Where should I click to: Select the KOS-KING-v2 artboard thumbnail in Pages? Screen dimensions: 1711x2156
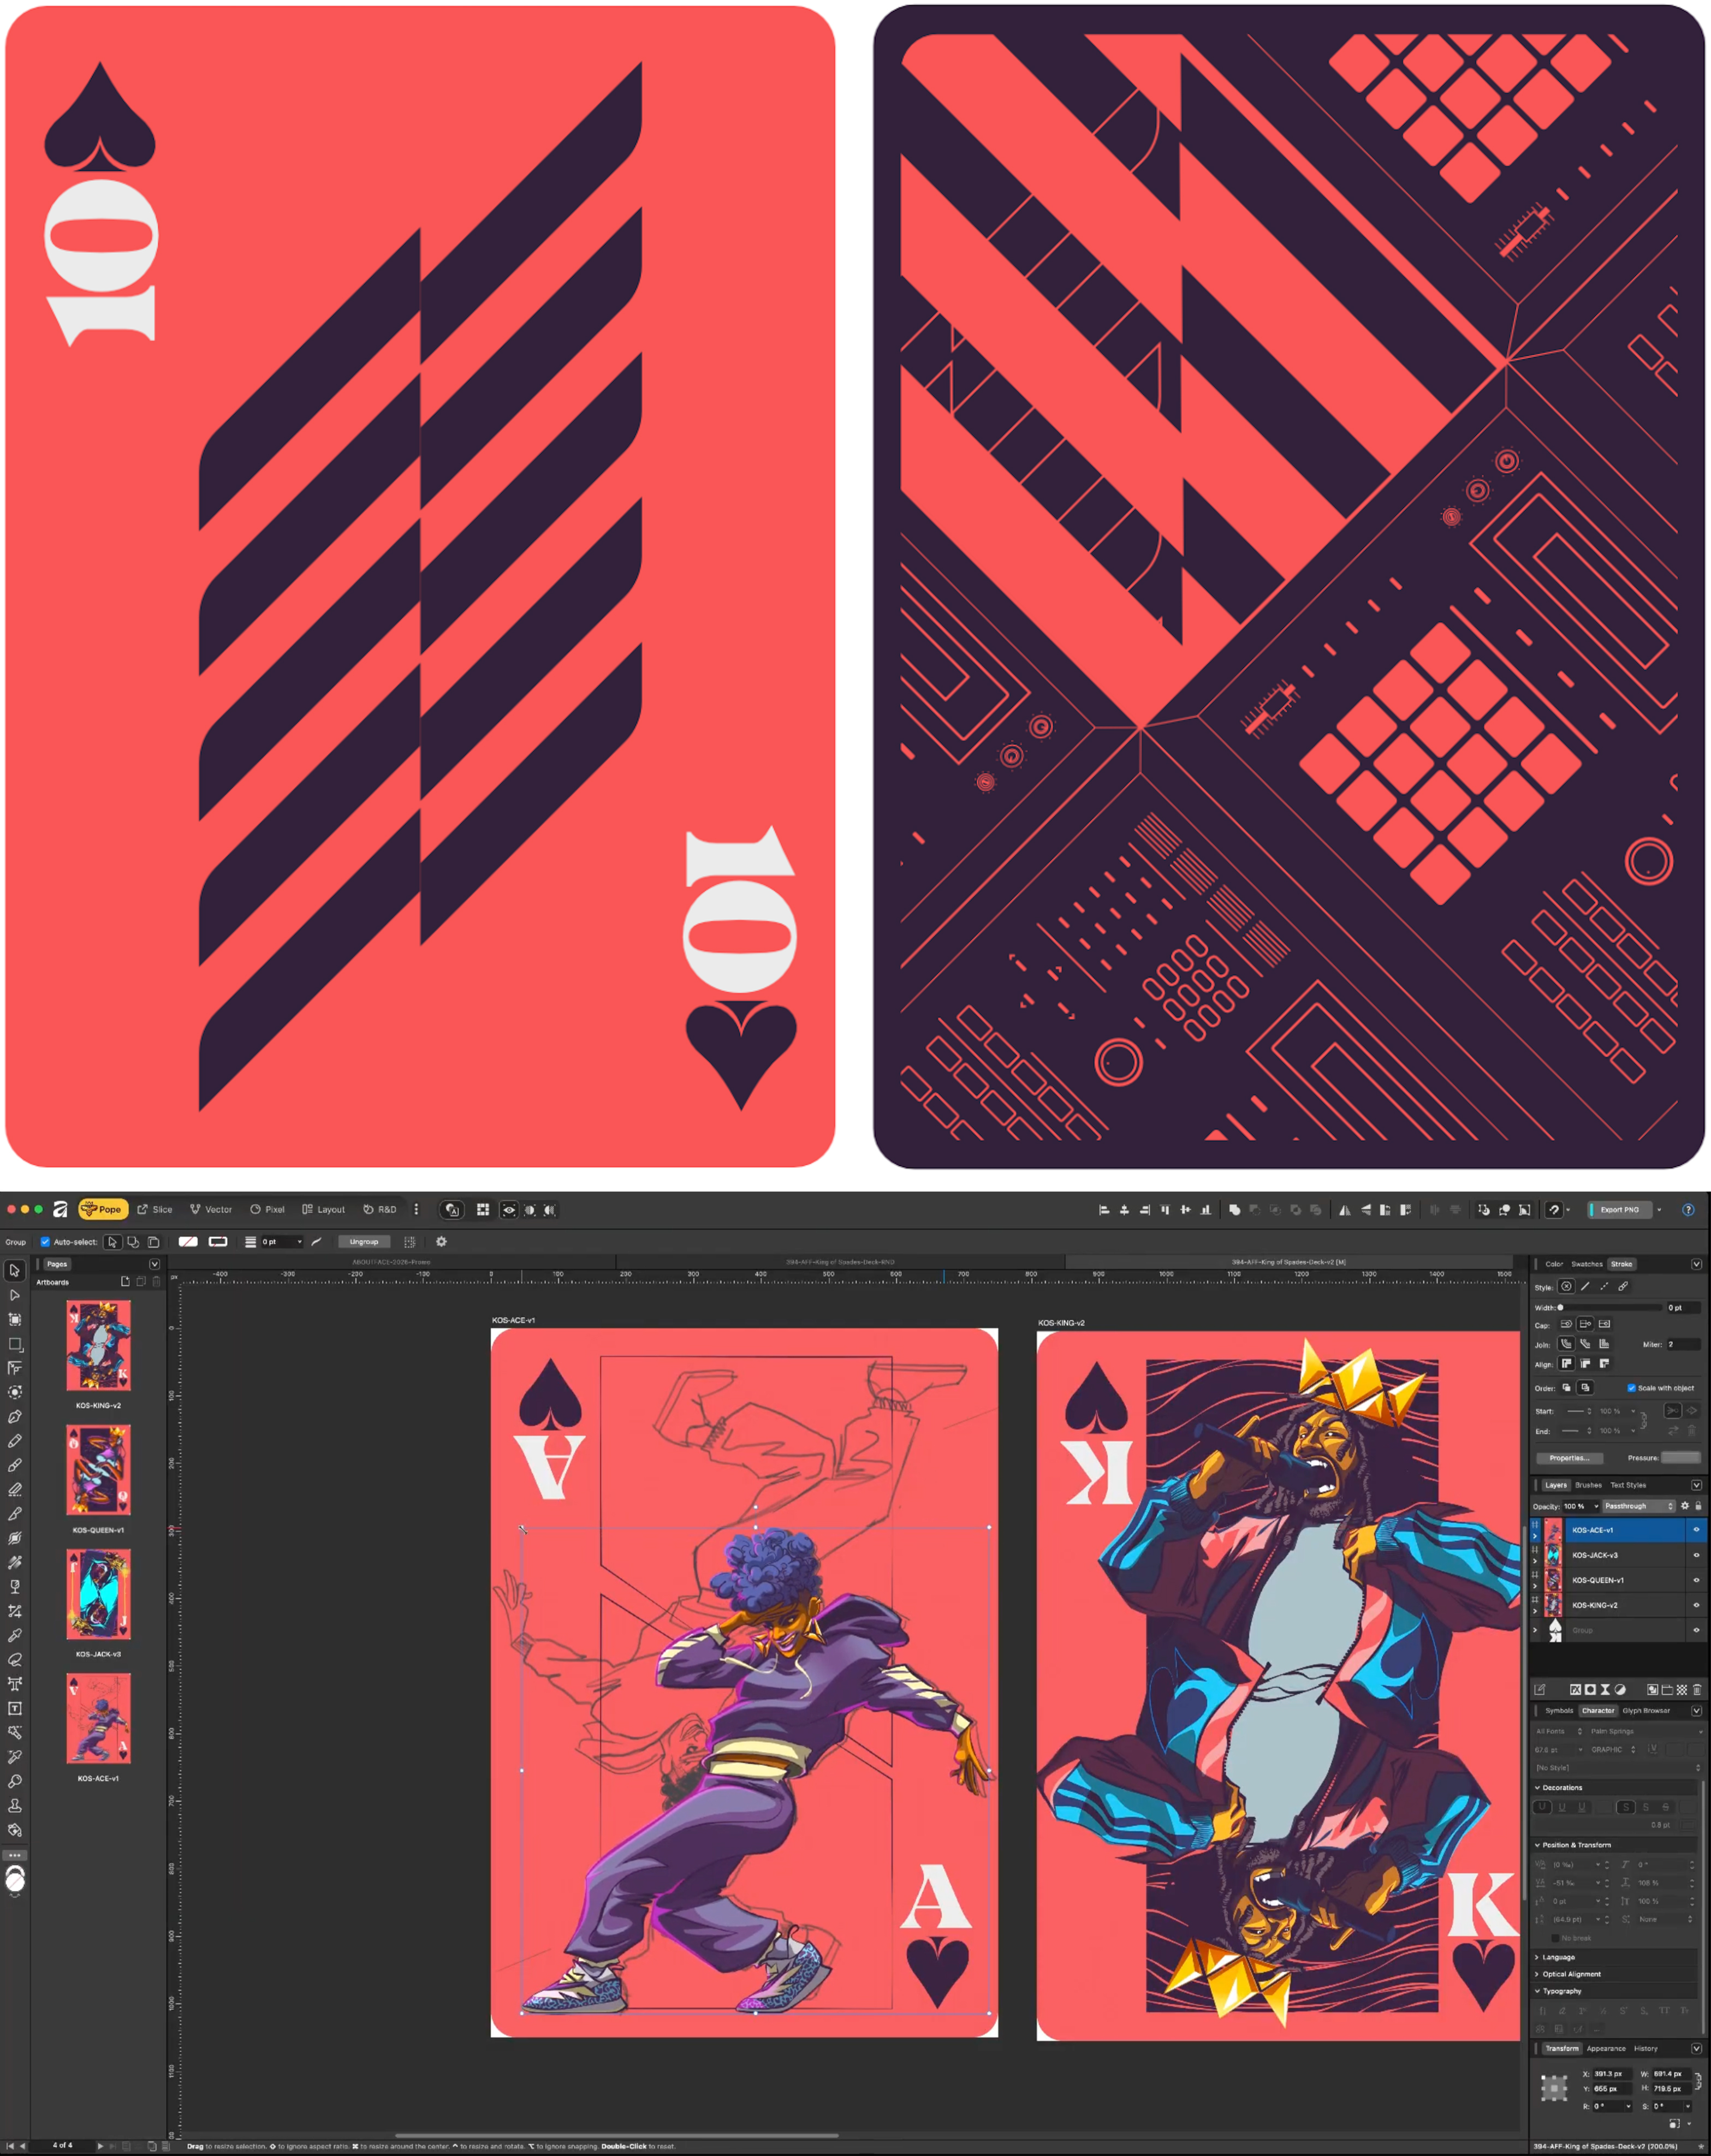pyautogui.click(x=98, y=1345)
